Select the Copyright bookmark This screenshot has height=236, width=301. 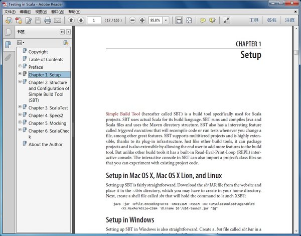[x=38, y=52]
